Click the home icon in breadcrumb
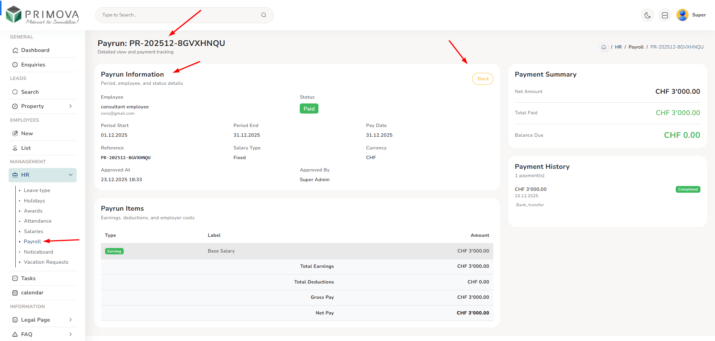 pos(604,47)
